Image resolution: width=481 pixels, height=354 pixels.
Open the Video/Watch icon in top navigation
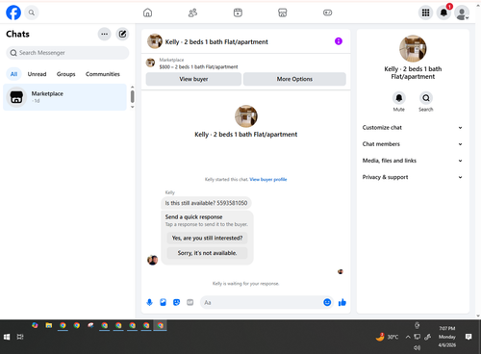pyautogui.click(x=238, y=13)
